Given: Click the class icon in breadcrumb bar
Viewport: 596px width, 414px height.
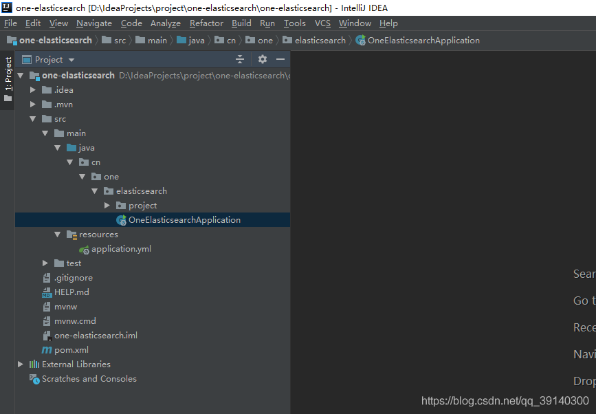Looking at the screenshot, I should pos(360,41).
